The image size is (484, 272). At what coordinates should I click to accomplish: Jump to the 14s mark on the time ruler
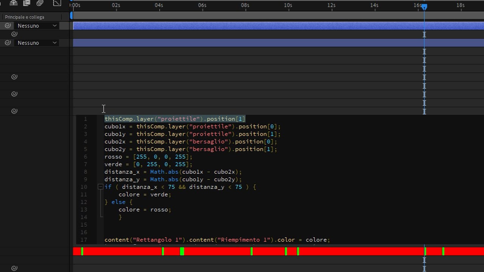(374, 5)
